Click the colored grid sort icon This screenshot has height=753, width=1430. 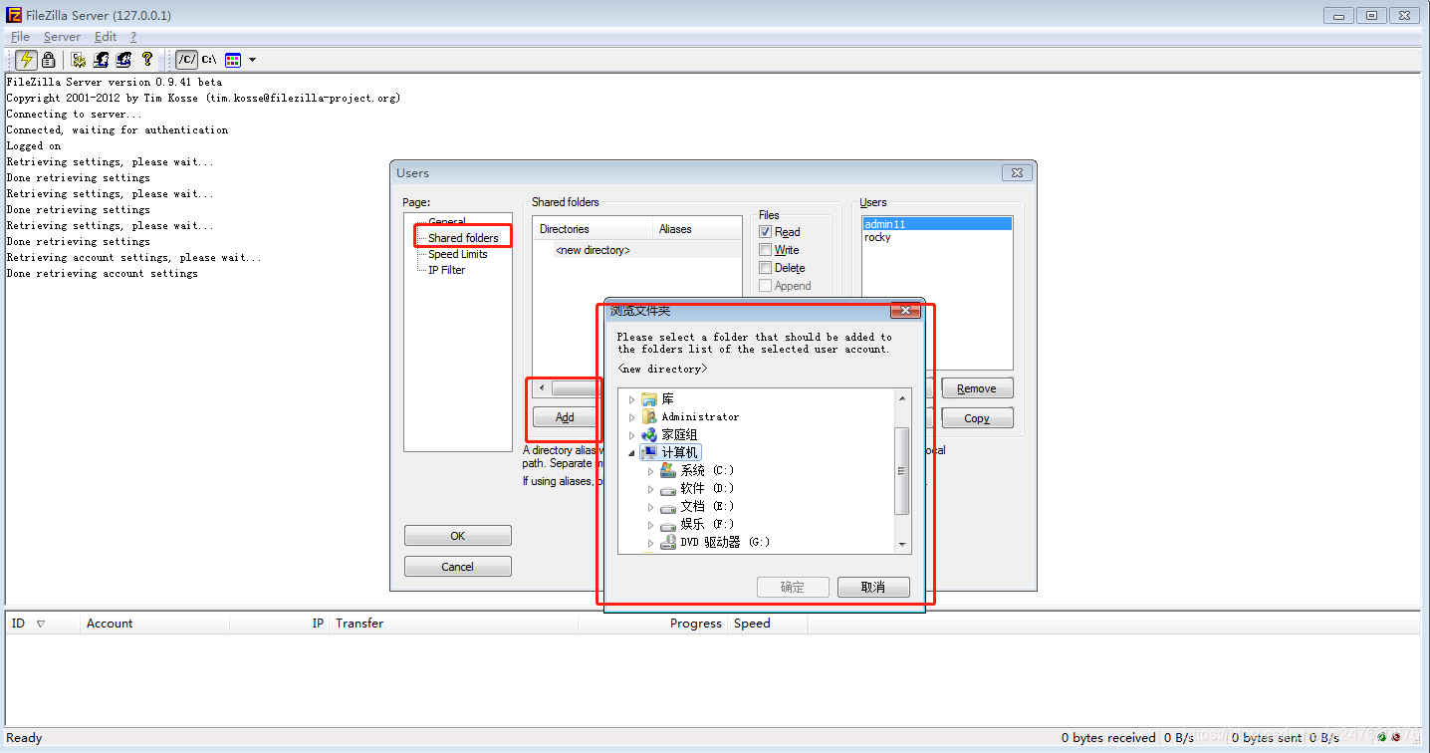point(233,60)
